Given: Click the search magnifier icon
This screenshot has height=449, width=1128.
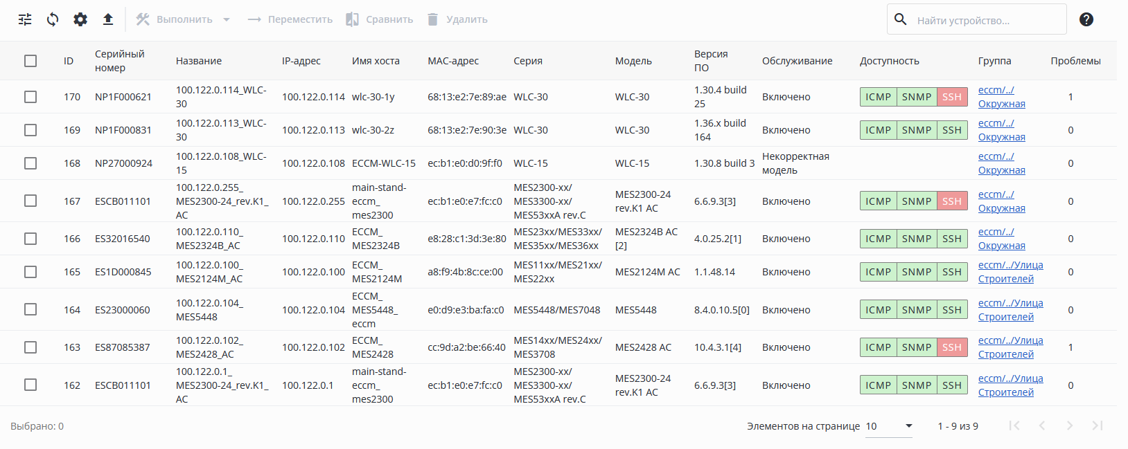Looking at the screenshot, I should (x=901, y=19).
